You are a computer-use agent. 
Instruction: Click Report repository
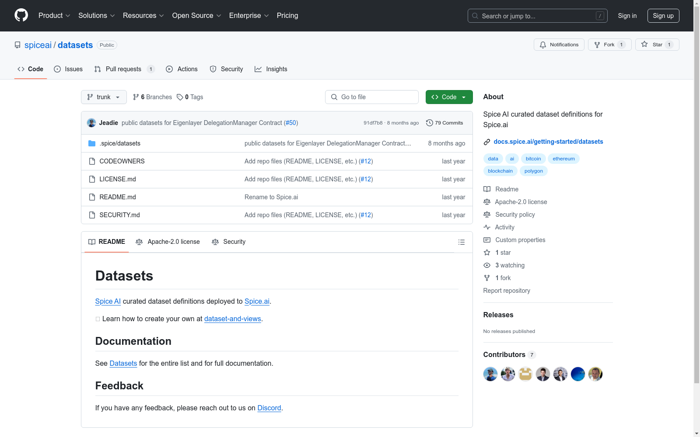[507, 291]
